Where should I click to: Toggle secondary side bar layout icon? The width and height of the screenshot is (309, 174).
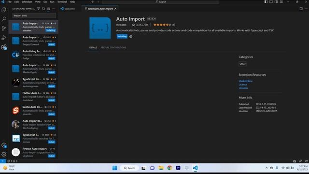click(x=276, y=2)
